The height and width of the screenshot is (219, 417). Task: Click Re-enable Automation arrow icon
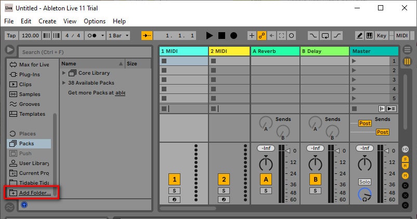tap(271, 36)
